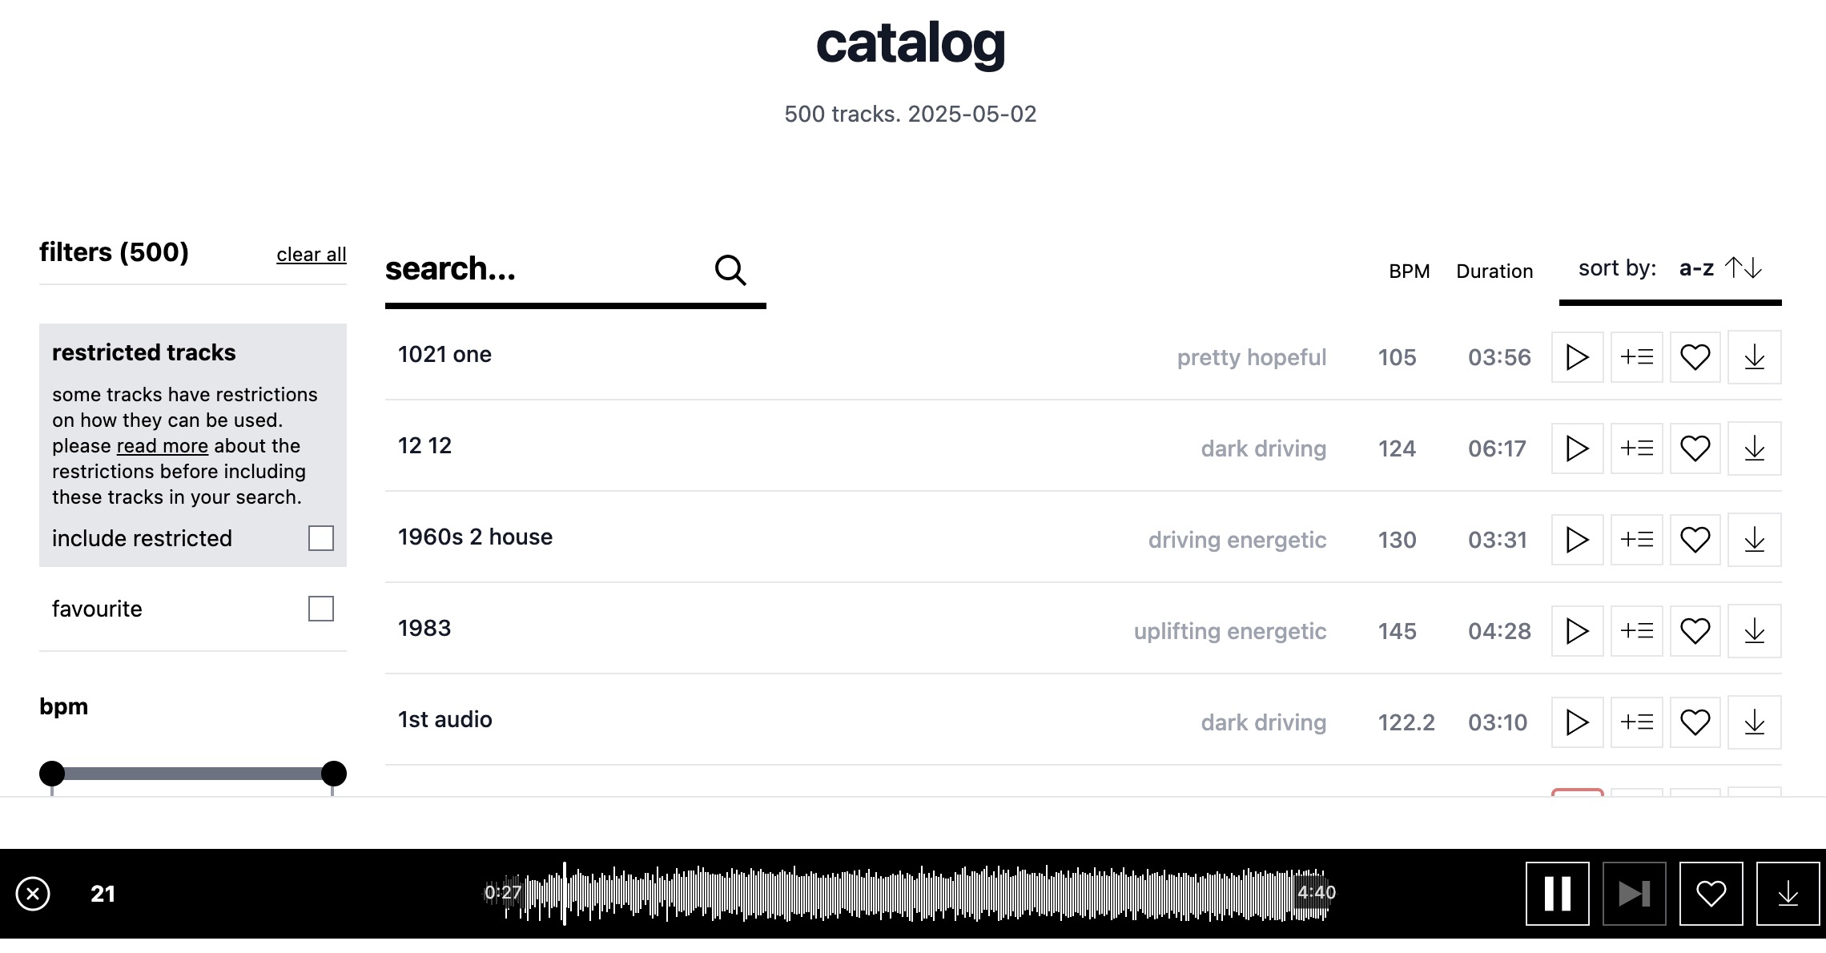Open the read more restrictions link
Screen dimensions: 1826x953
pyautogui.click(x=163, y=446)
